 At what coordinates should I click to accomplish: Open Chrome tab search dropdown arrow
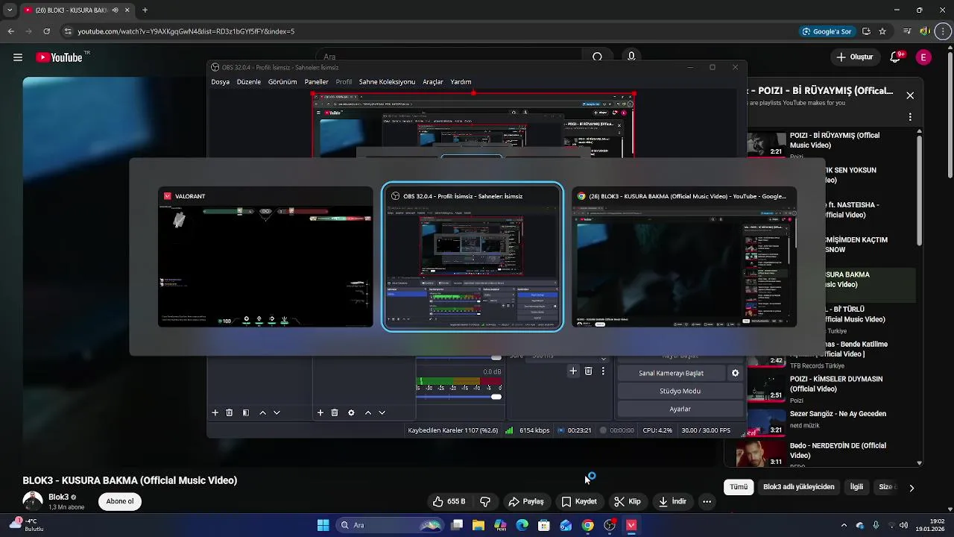(x=10, y=10)
